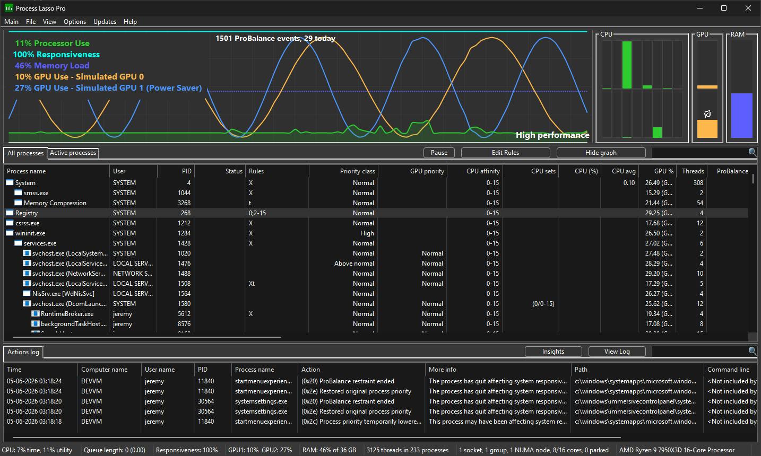Image resolution: width=761 pixels, height=456 pixels.
Task: Sort processes by Threads column
Action: tap(691, 171)
